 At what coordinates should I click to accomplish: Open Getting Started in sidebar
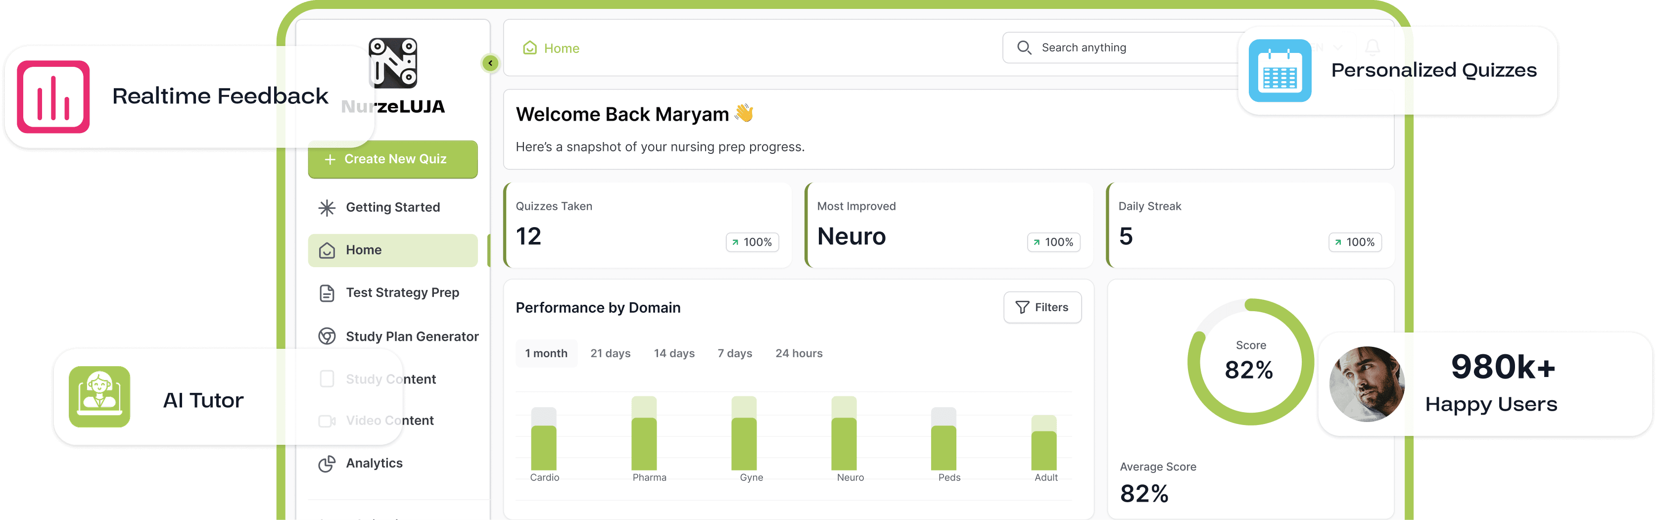(x=392, y=207)
